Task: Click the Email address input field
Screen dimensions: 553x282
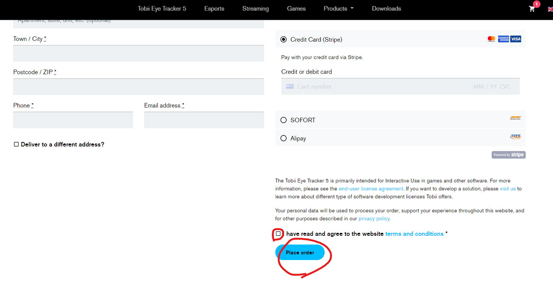Action: pyautogui.click(x=204, y=120)
